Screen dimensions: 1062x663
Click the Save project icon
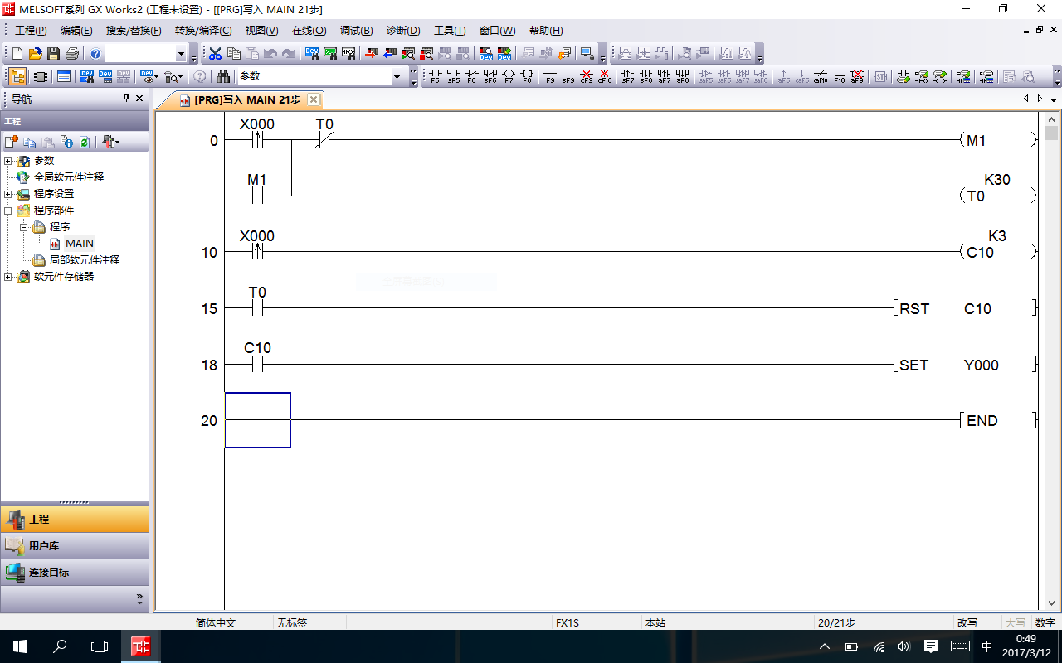tap(53, 54)
